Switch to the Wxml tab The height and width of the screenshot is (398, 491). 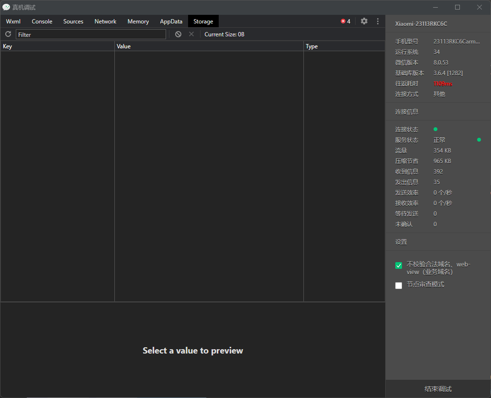(13, 21)
